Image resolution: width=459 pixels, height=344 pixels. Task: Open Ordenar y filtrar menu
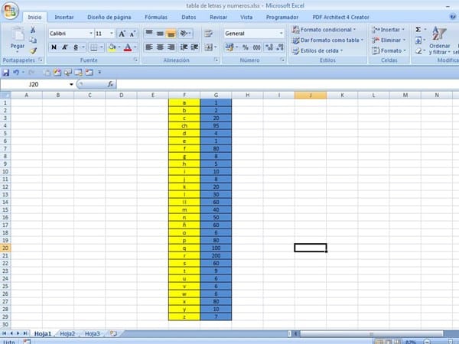pyautogui.click(x=439, y=41)
